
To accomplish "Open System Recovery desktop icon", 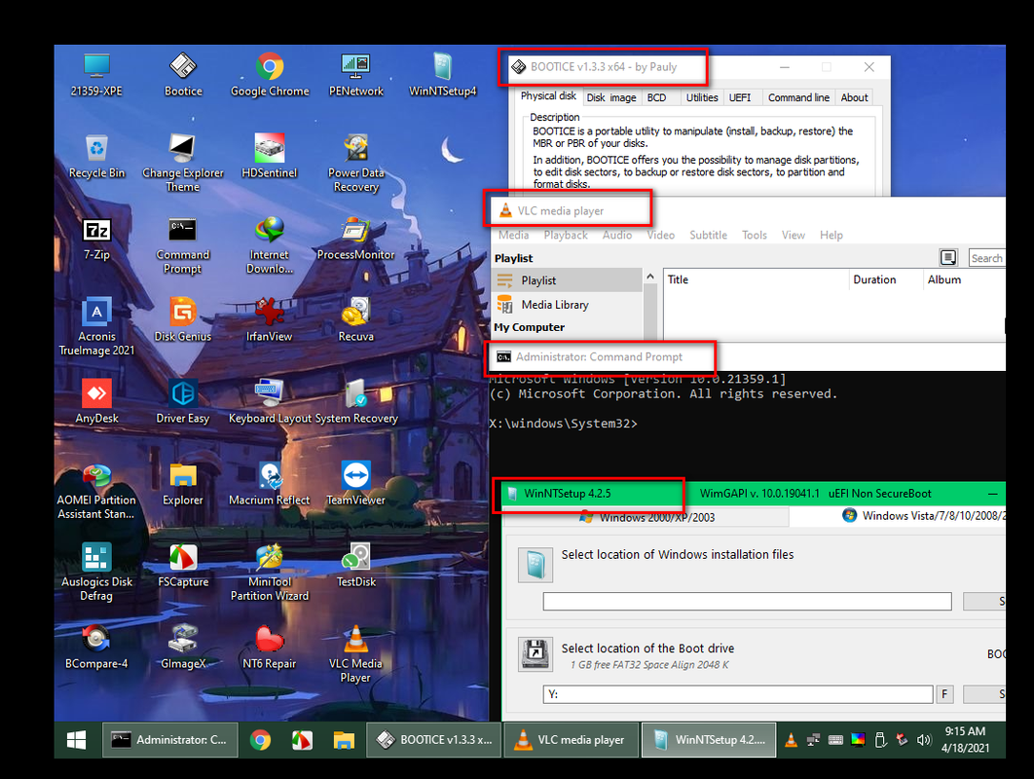I will [356, 402].
